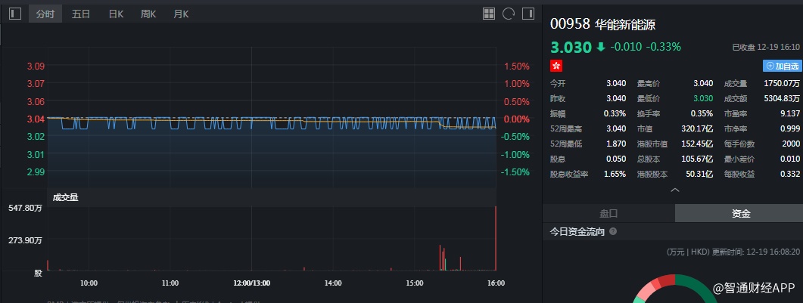
Task: Toggle the right sidebar panel icon
Action: point(528,14)
